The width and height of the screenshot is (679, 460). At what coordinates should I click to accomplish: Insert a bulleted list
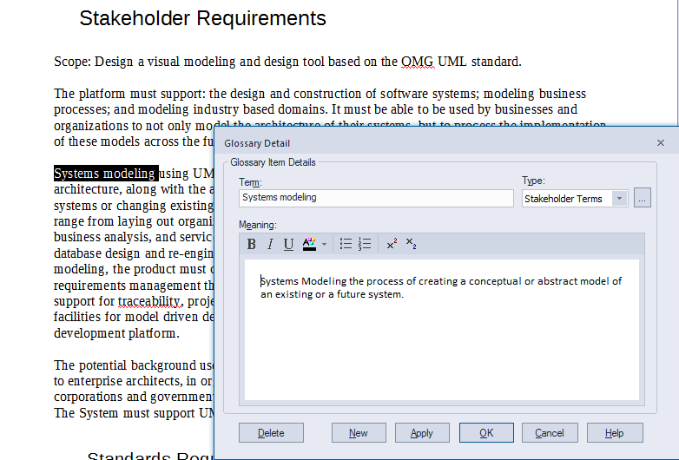pos(346,245)
